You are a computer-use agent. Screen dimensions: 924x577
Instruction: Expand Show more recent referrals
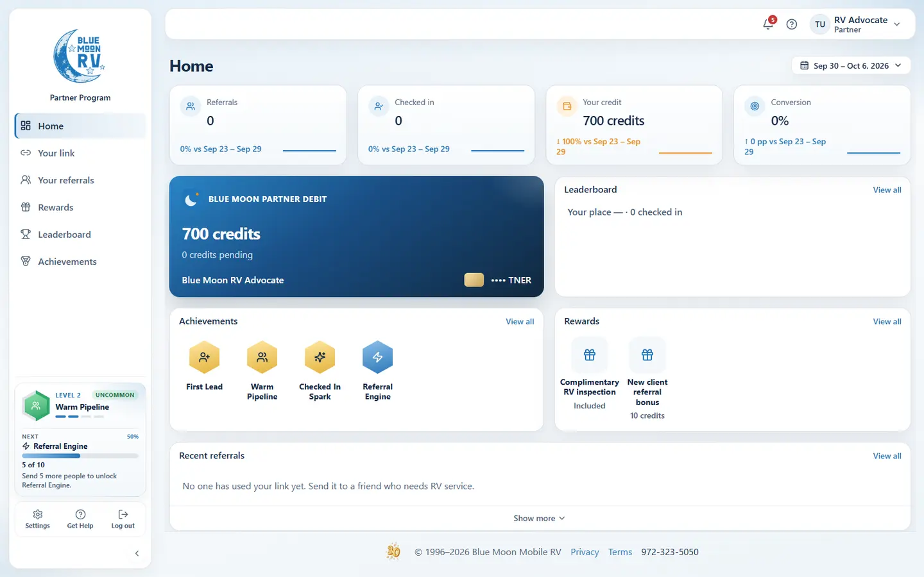(539, 518)
